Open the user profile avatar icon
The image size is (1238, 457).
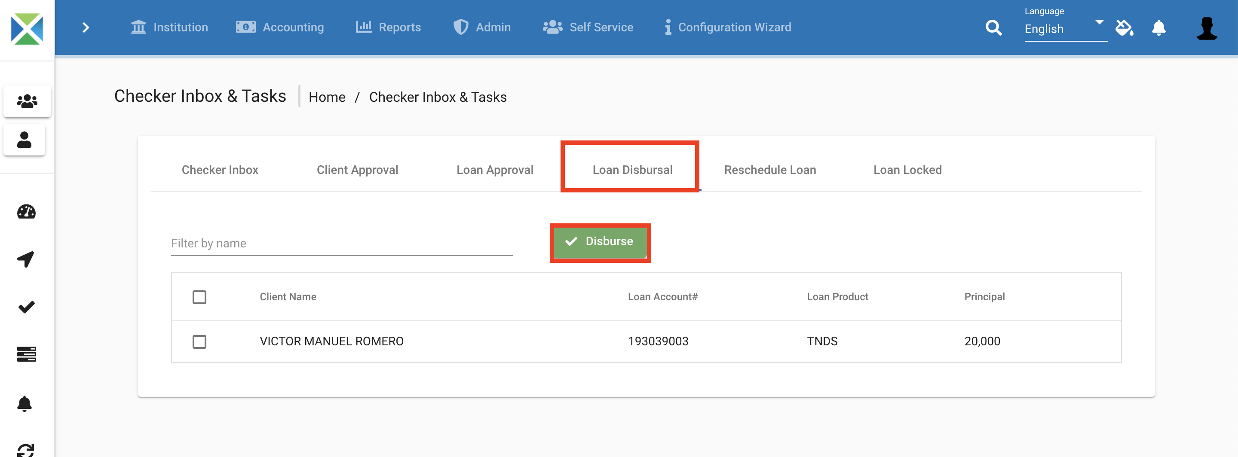tap(1206, 28)
